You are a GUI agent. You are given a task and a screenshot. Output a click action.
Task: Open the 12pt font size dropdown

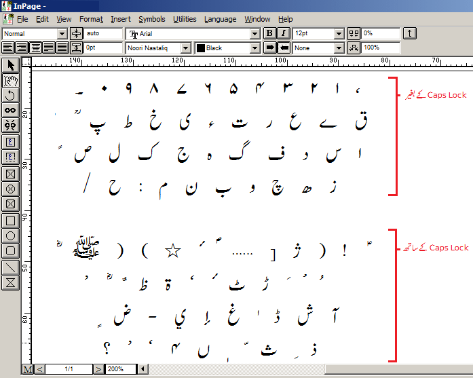(339, 33)
